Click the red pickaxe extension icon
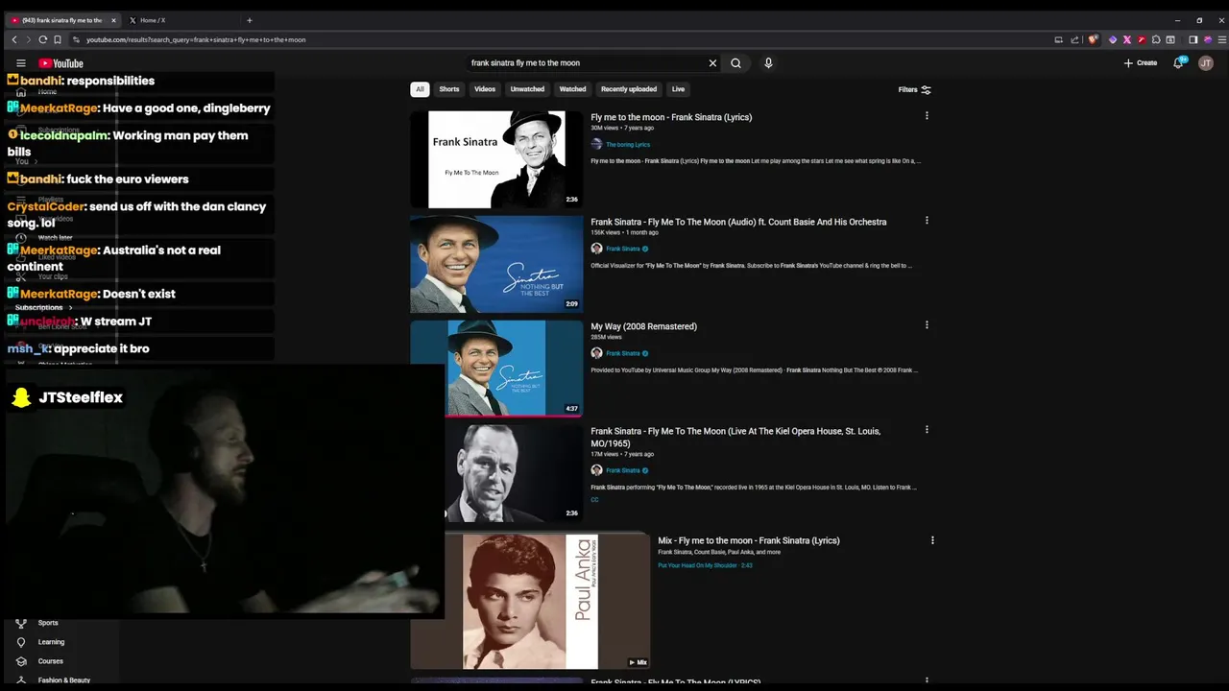This screenshot has height=691, width=1229. pos(1142,39)
